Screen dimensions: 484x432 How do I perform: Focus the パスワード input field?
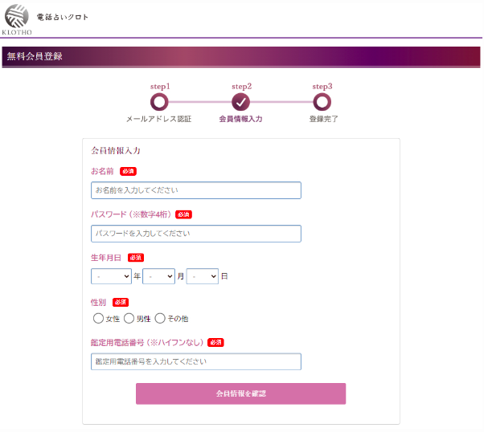[x=196, y=234]
